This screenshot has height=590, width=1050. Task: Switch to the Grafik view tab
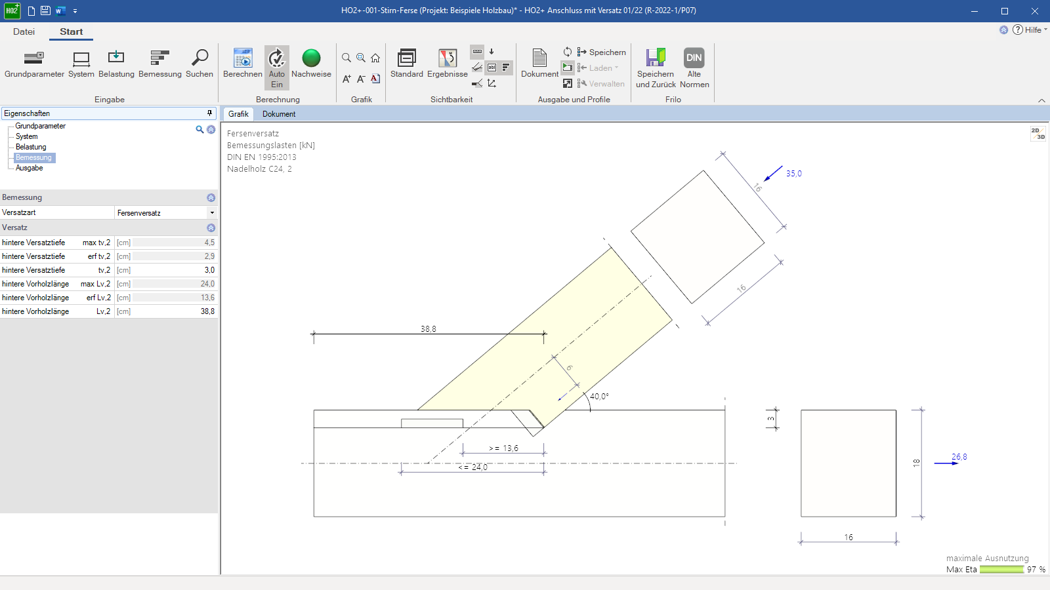[238, 114]
